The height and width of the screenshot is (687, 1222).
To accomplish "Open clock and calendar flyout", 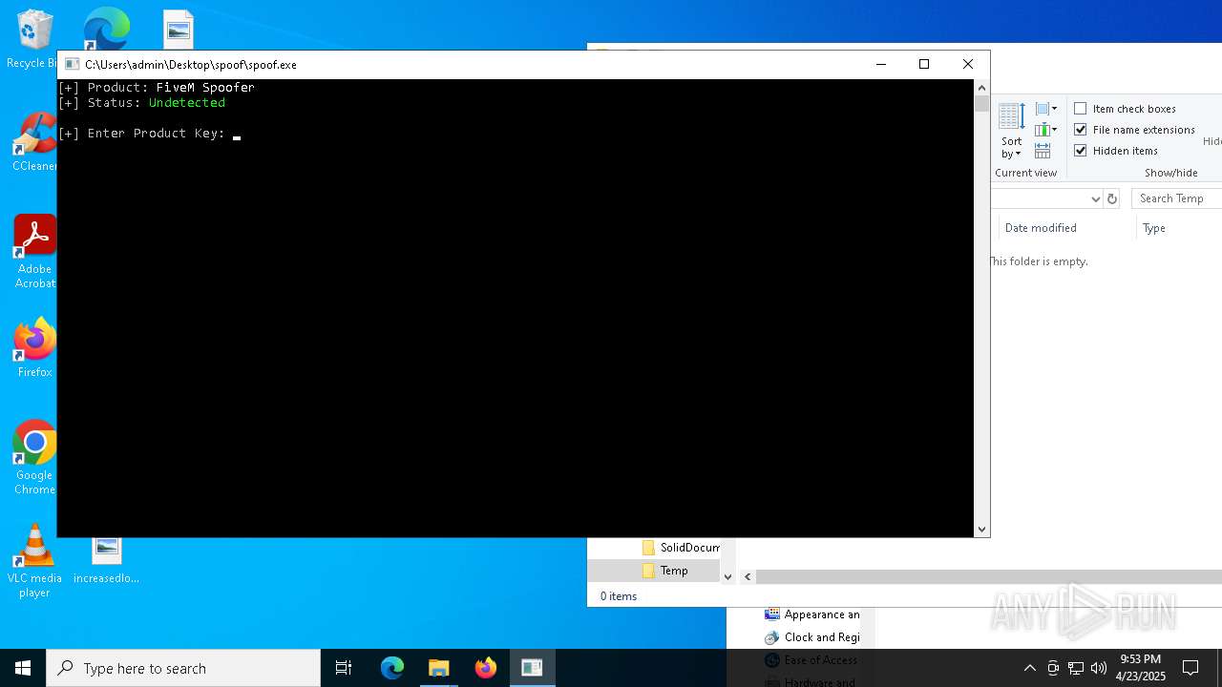I will [1141, 668].
